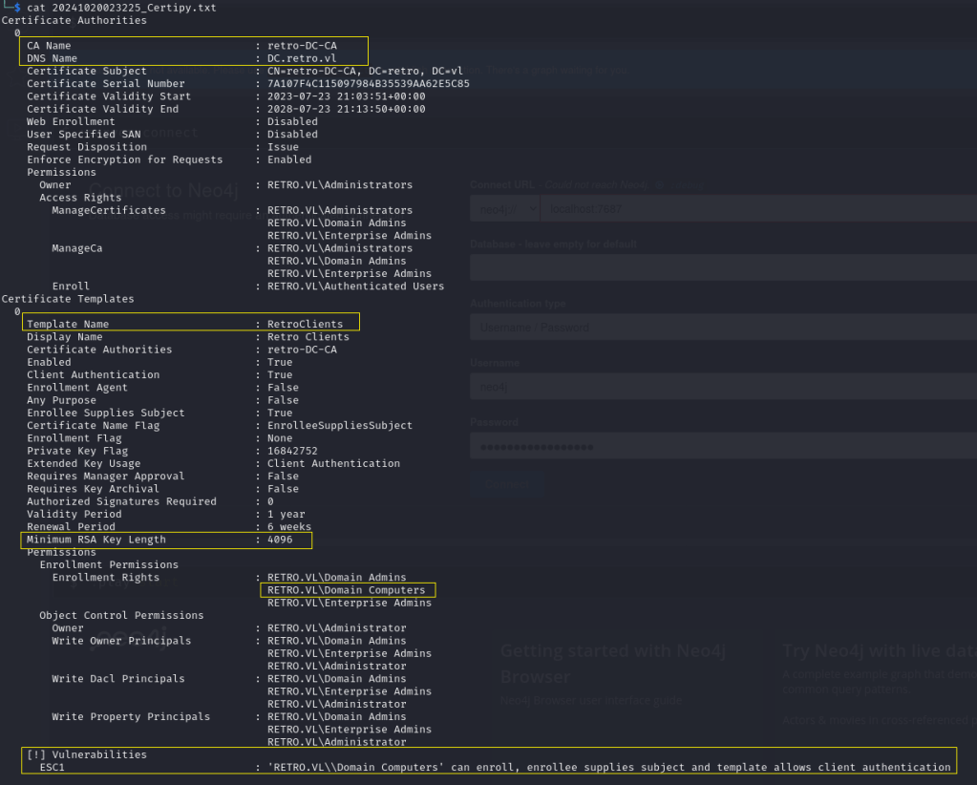Click the DC.retro.vl DNS Name value
The image size is (977, 785).
tap(302, 58)
